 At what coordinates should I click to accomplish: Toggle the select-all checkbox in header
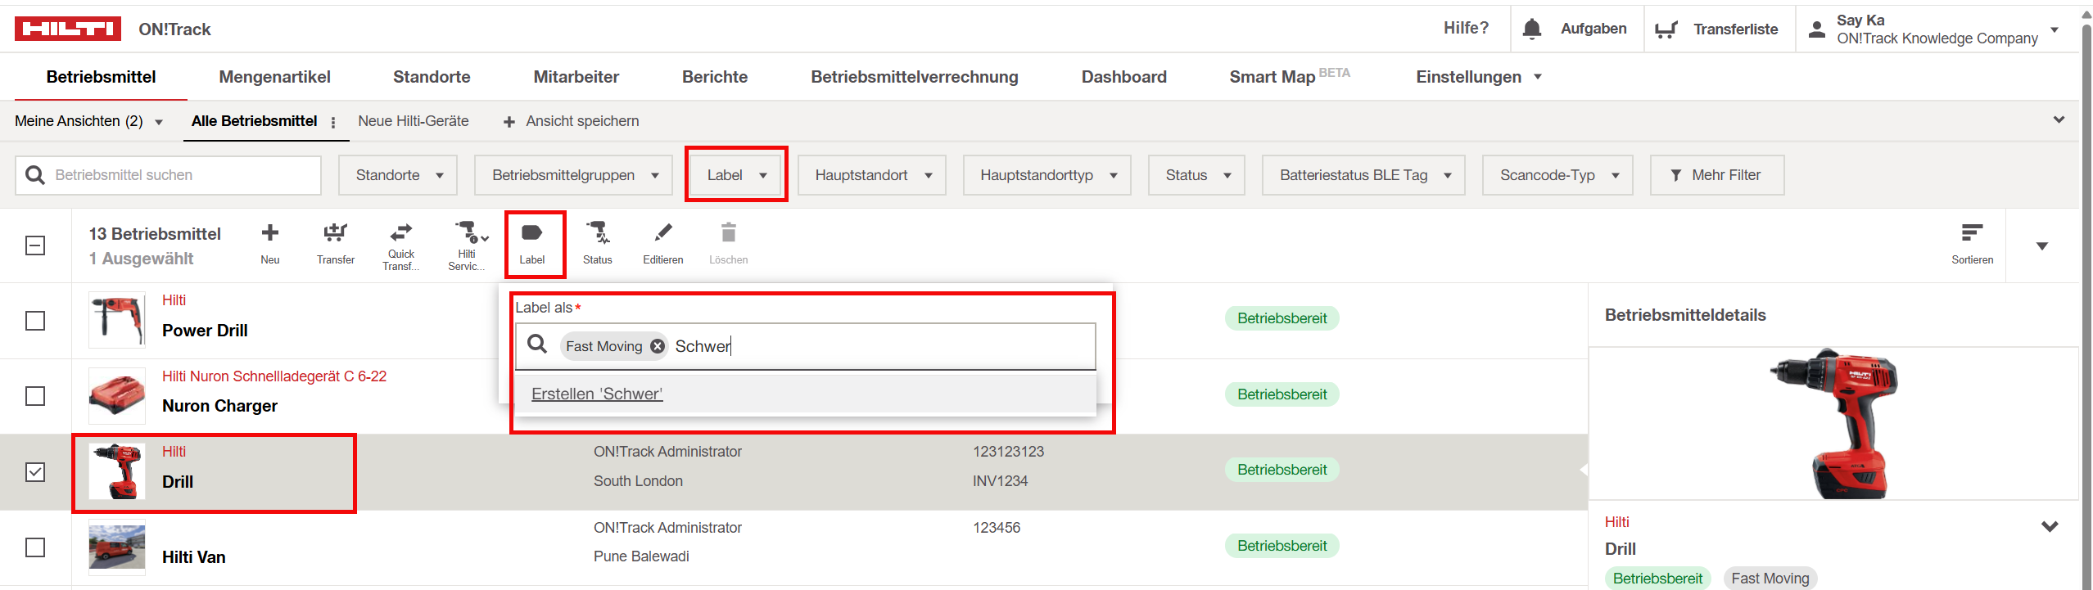pyautogui.click(x=35, y=245)
